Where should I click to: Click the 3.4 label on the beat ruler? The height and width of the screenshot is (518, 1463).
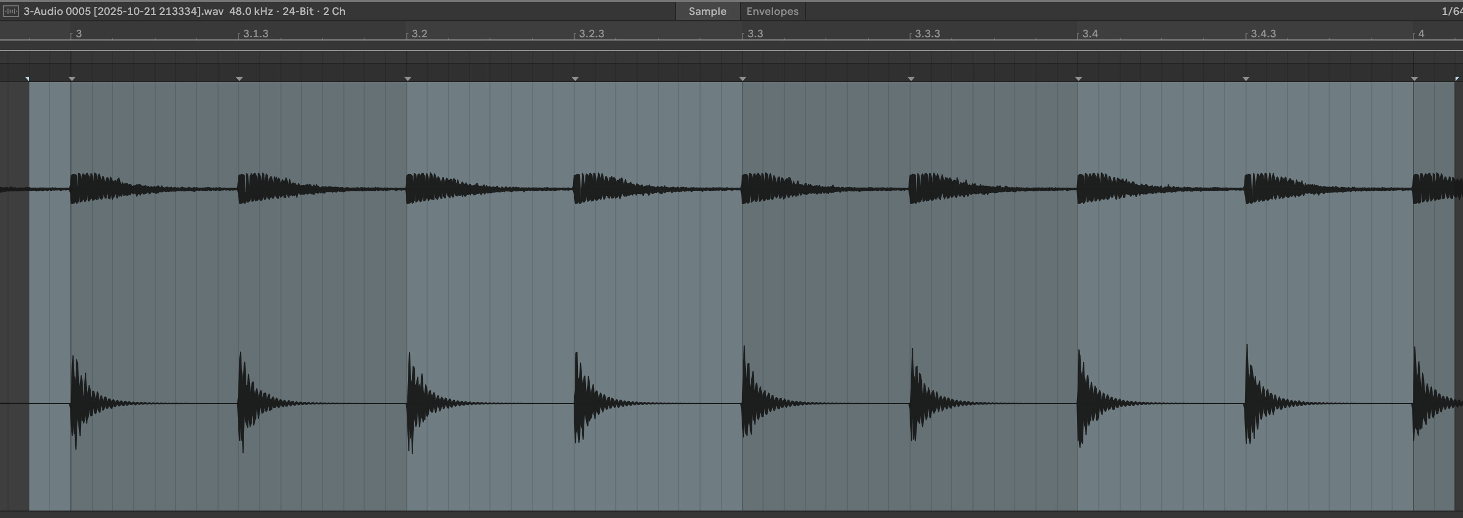(x=1090, y=34)
